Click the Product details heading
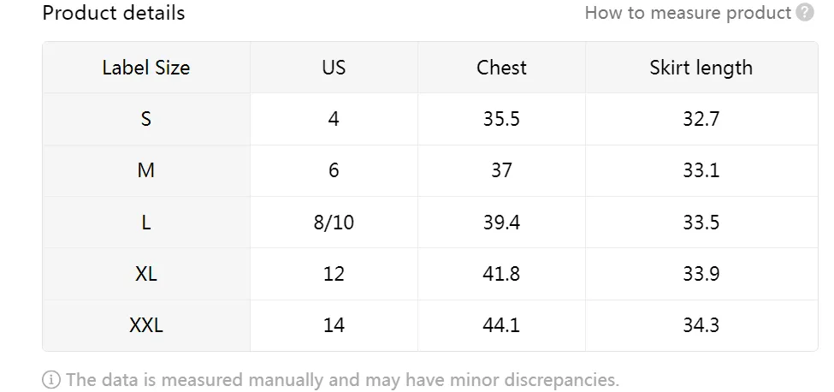The height and width of the screenshot is (392, 834). coord(114,13)
